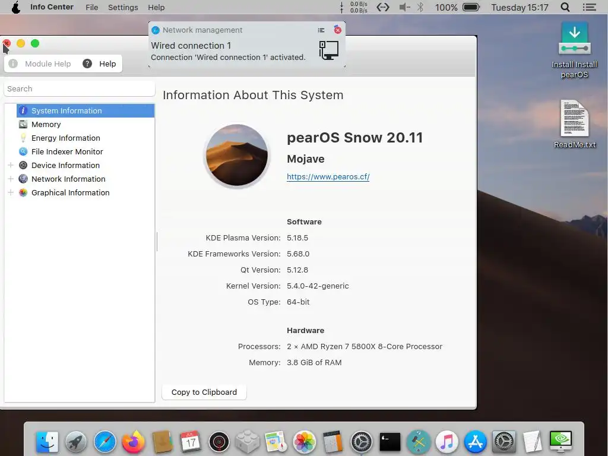Click the Help toolbar button
Screen dimensions: 608x456
coord(100,64)
